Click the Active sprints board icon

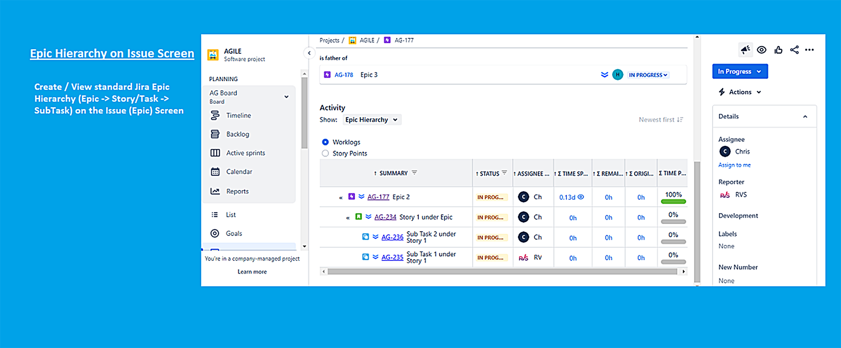pyautogui.click(x=215, y=153)
